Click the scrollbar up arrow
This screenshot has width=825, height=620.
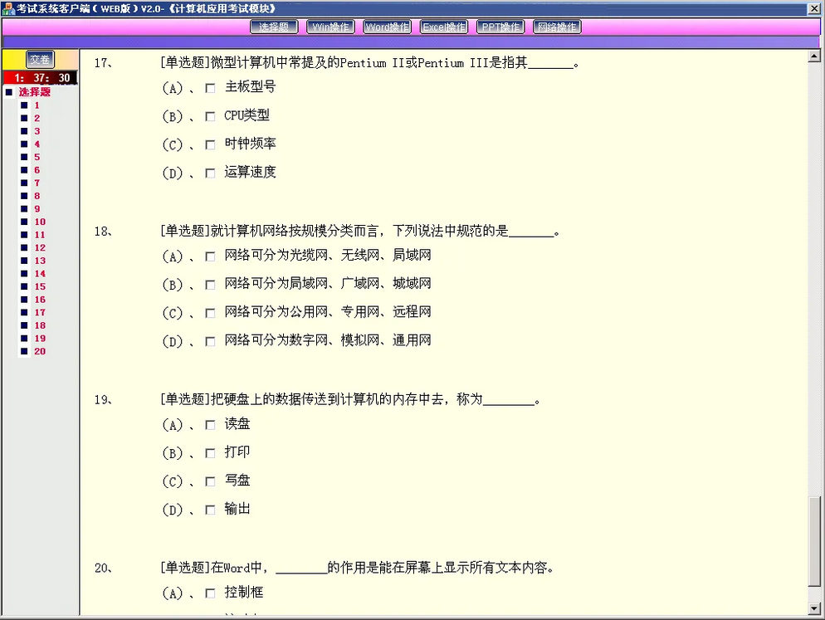tap(814, 56)
